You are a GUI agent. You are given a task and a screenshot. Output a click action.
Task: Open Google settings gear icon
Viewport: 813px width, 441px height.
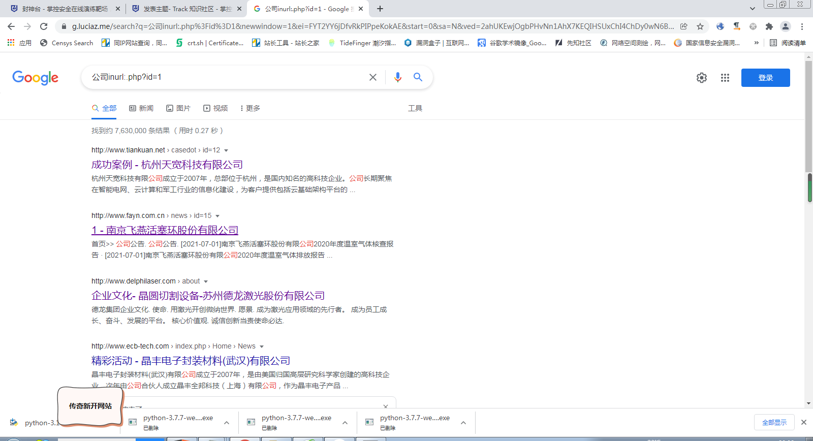pos(702,78)
